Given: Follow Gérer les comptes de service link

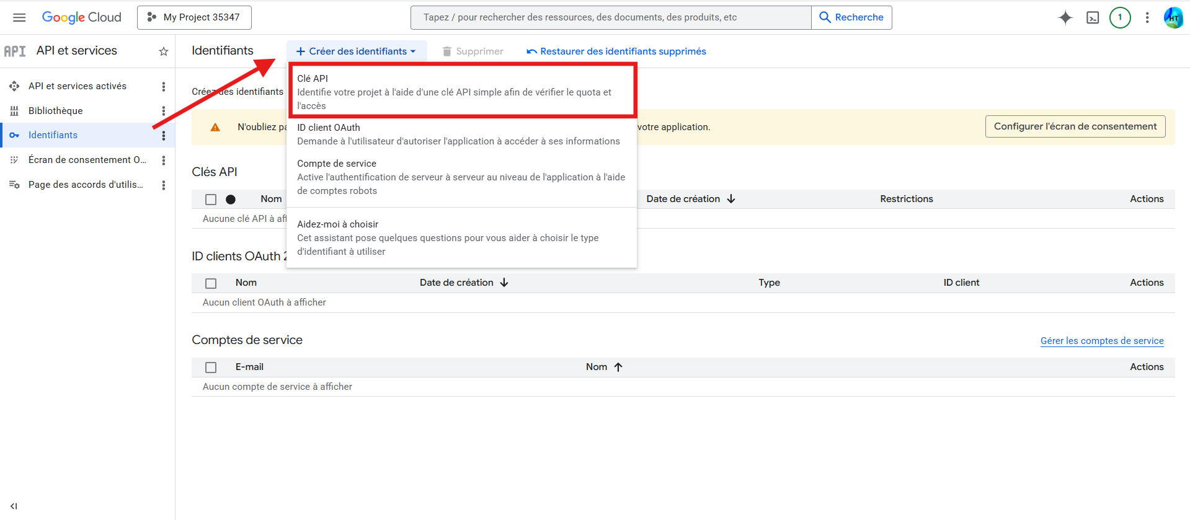Looking at the screenshot, I should tap(1102, 341).
